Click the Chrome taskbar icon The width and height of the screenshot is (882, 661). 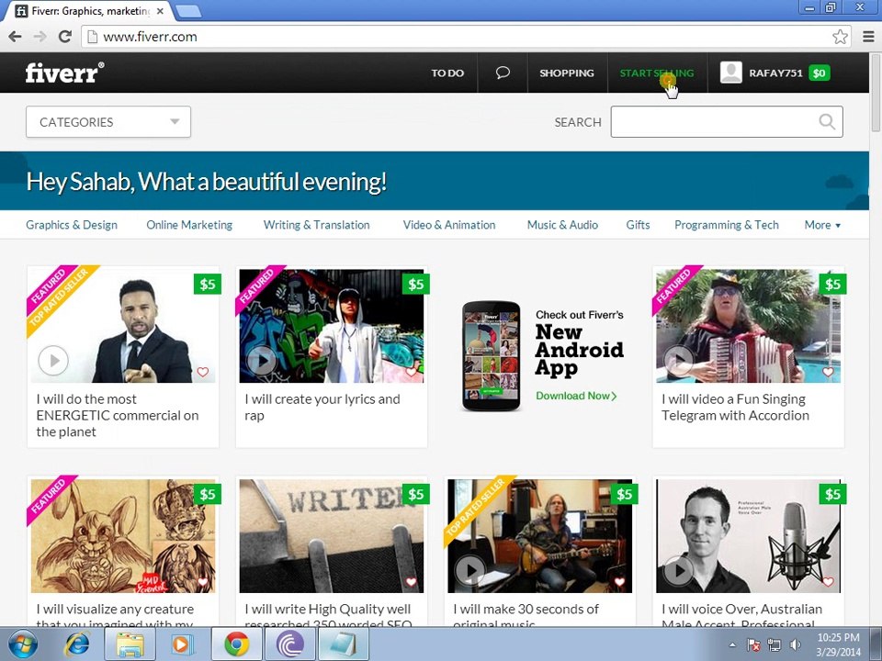coord(237,644)
